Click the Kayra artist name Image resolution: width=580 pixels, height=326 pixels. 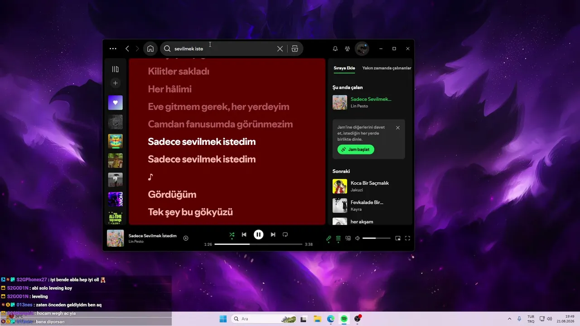[x=357, y=210]
